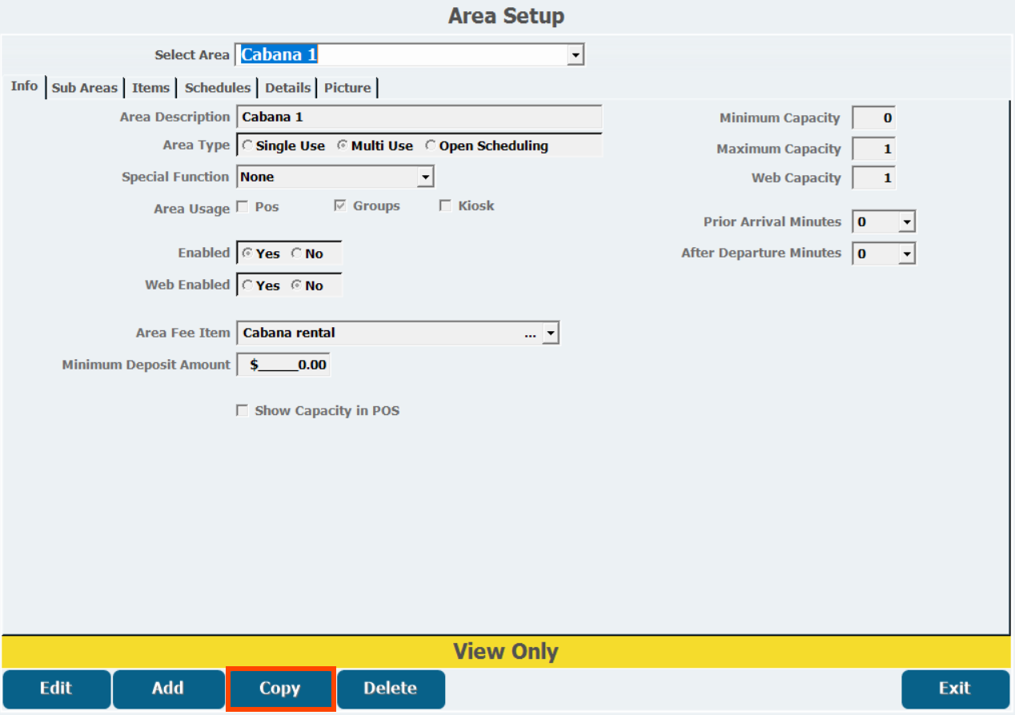Image resolution: width=1015 pixels, height=715 pixels.
Task: Open the Items tab
Action: [150, 88]
